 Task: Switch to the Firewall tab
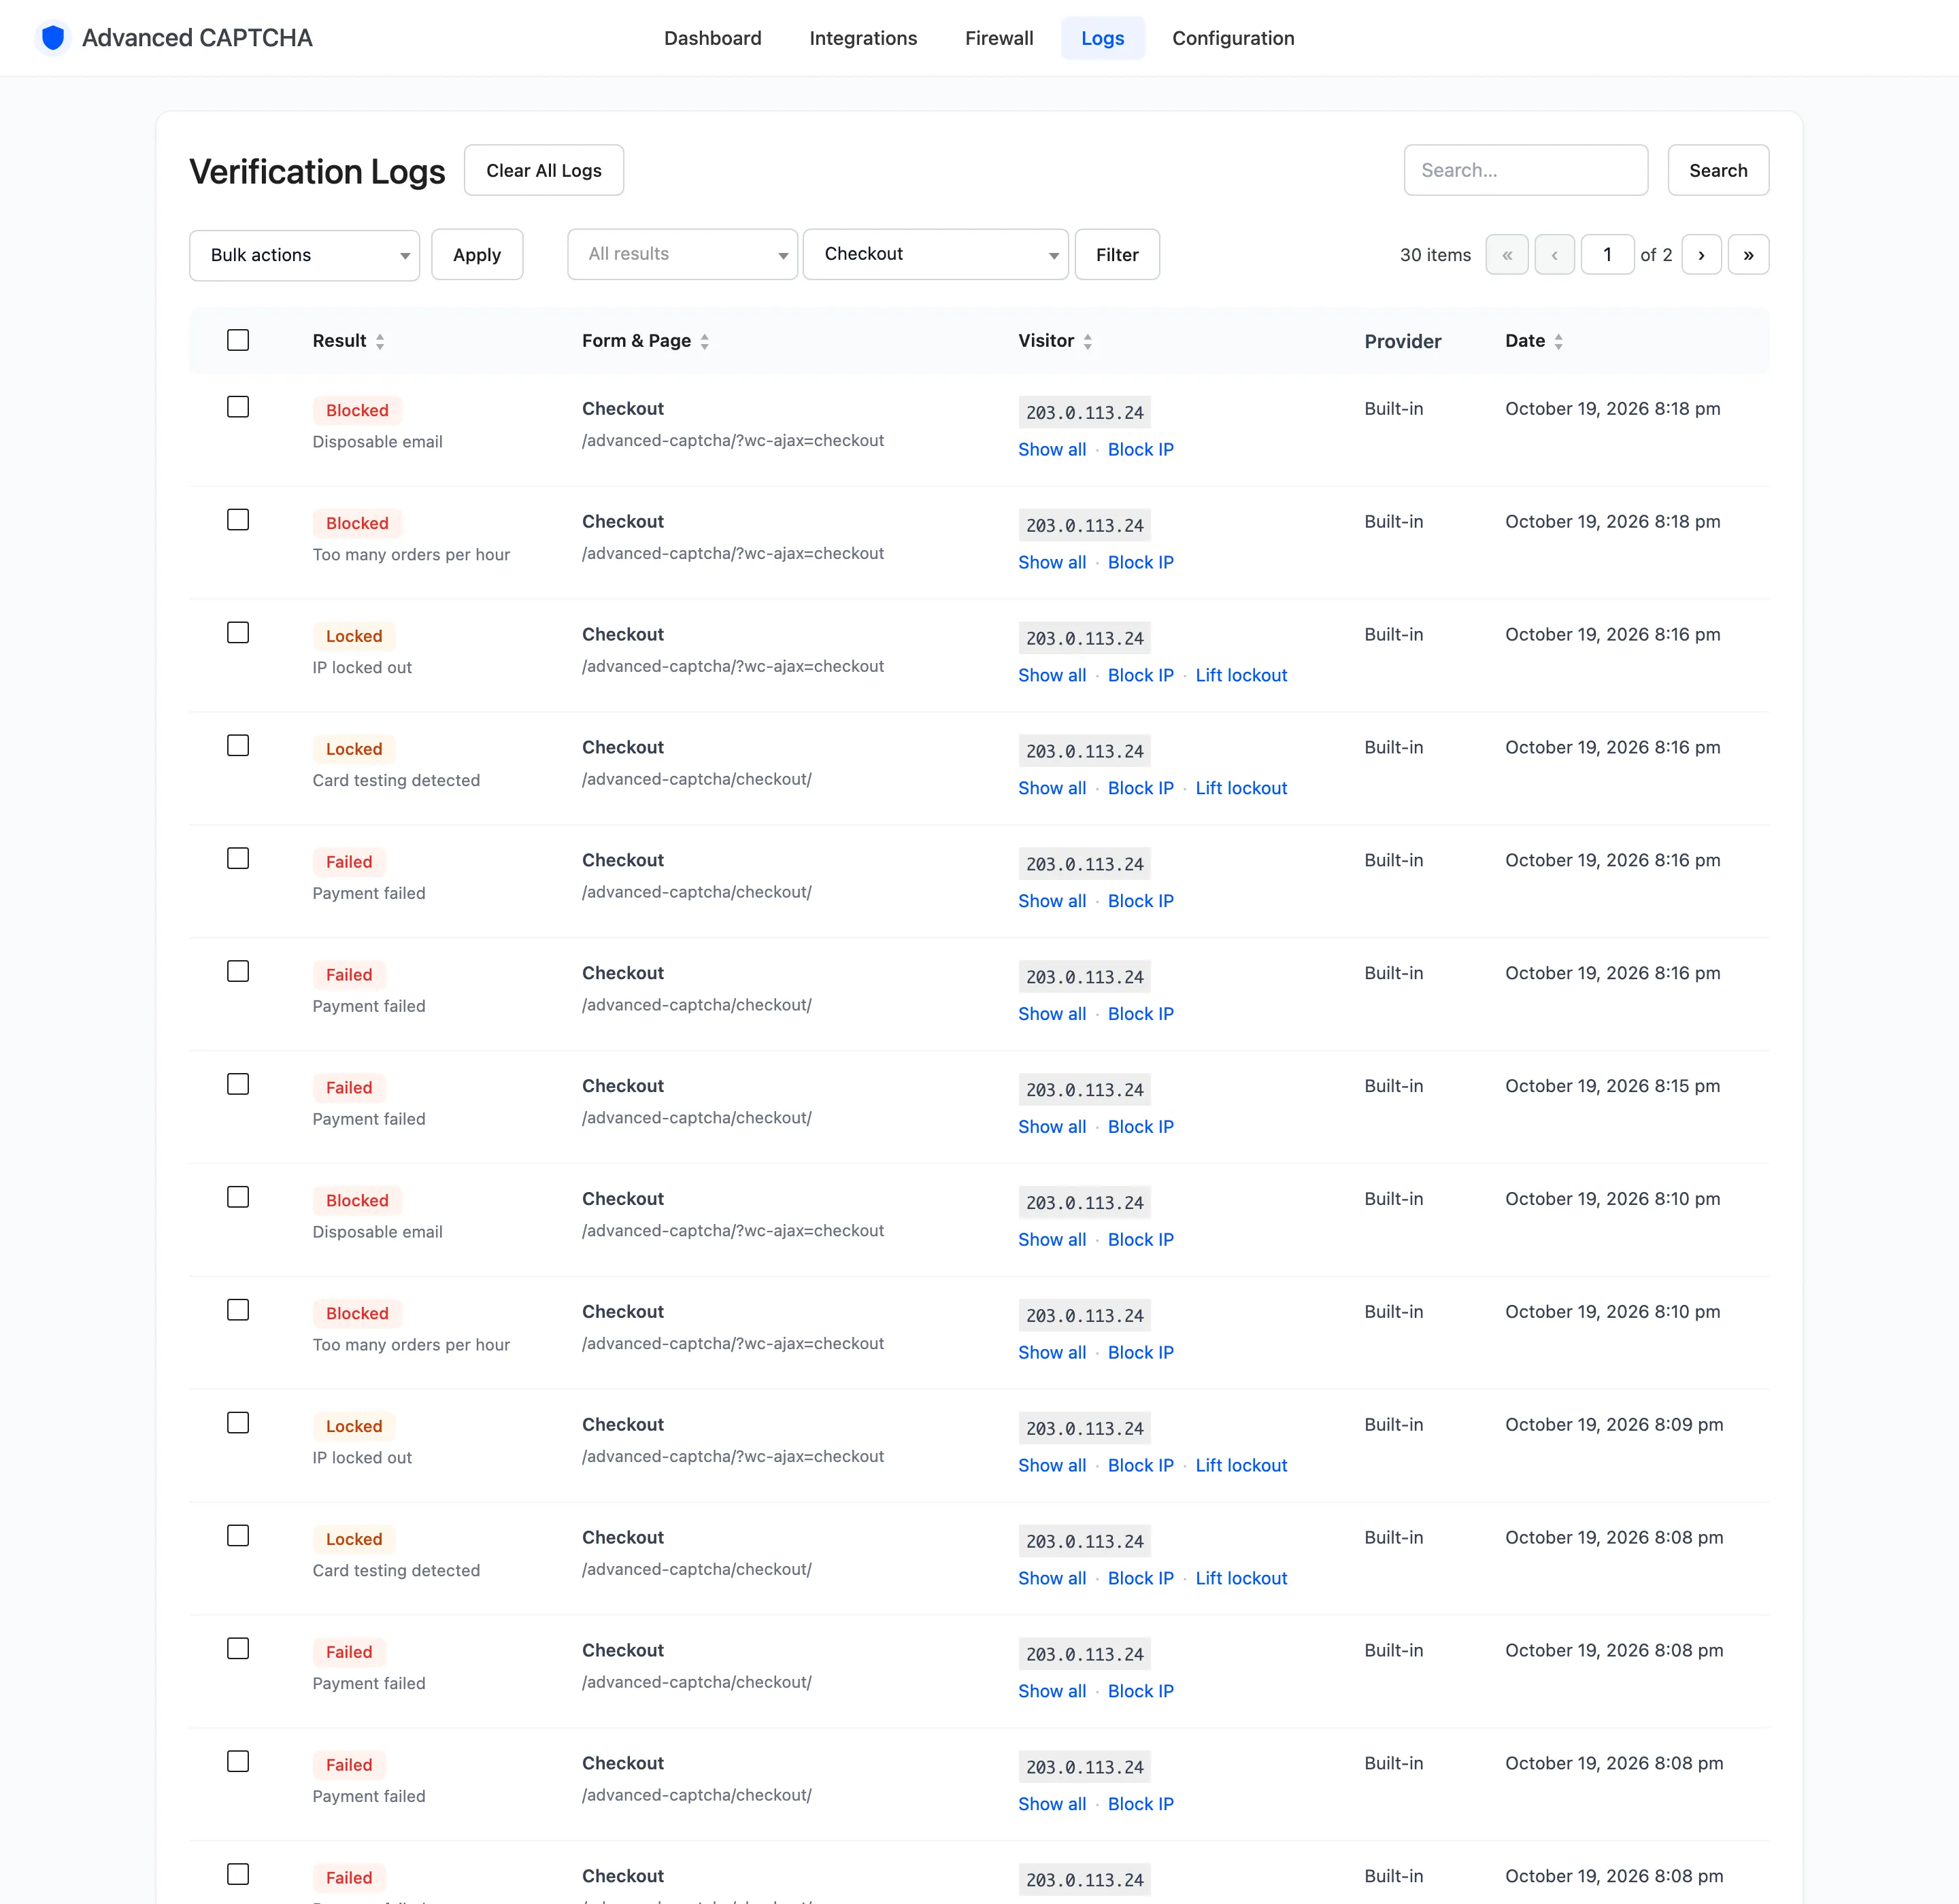[x=999, y=38]
